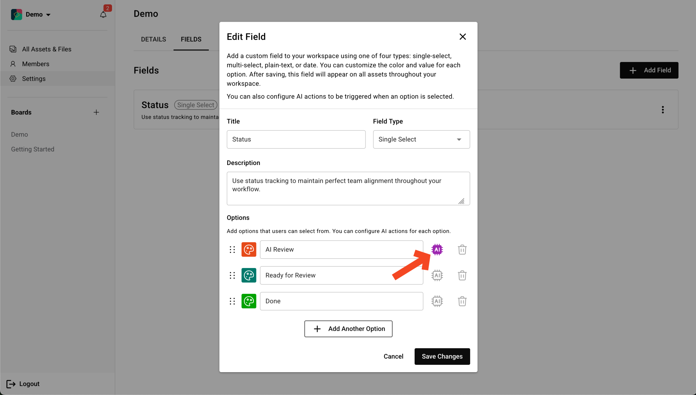Viewport: 696px width, 395px height.
Task: Click the drag handle for AI Review option
Action: (x=232, y=249)
